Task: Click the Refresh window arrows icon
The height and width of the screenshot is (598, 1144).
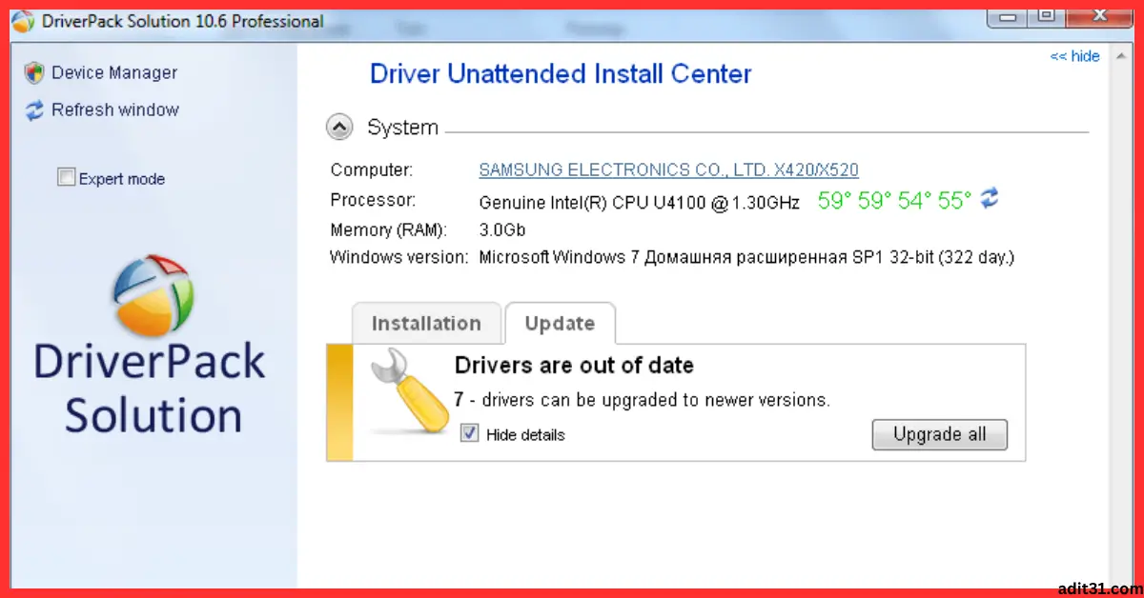Action: (x=34, y=110)
